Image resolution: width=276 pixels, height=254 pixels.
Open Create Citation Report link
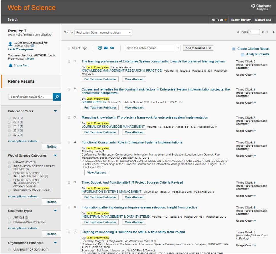pyautogui.click(x=253, y=49)
